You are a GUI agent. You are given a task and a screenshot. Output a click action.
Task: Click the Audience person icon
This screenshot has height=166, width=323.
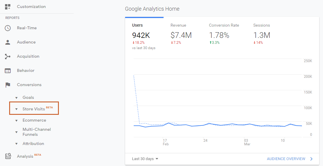pos(8,42)
